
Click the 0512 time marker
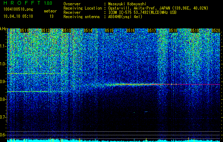[45, 31]
